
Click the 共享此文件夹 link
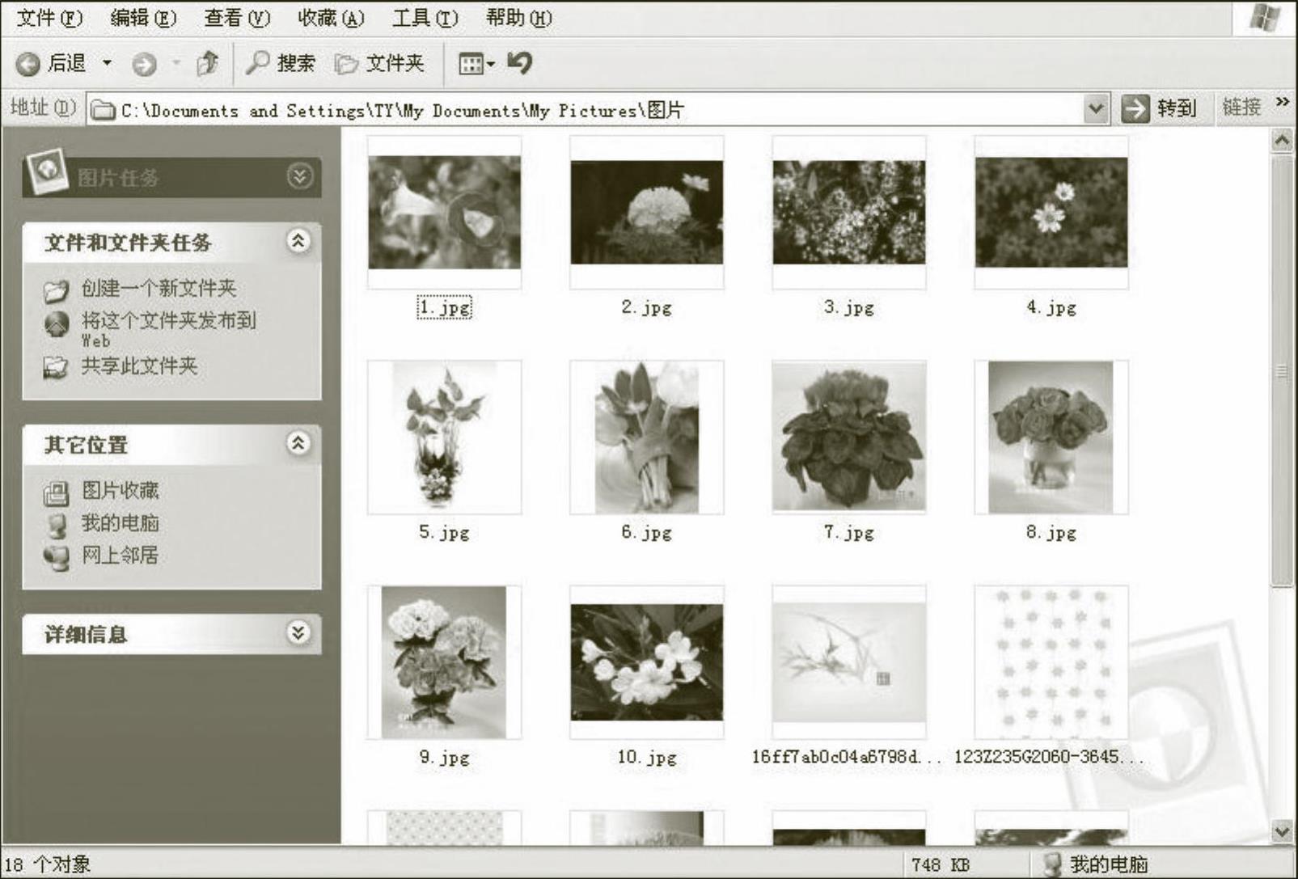tap(139, 366)
